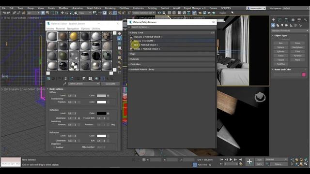
Task: Toggle Auto key mode
Action: pyautogui.click(x=260, y=159)
